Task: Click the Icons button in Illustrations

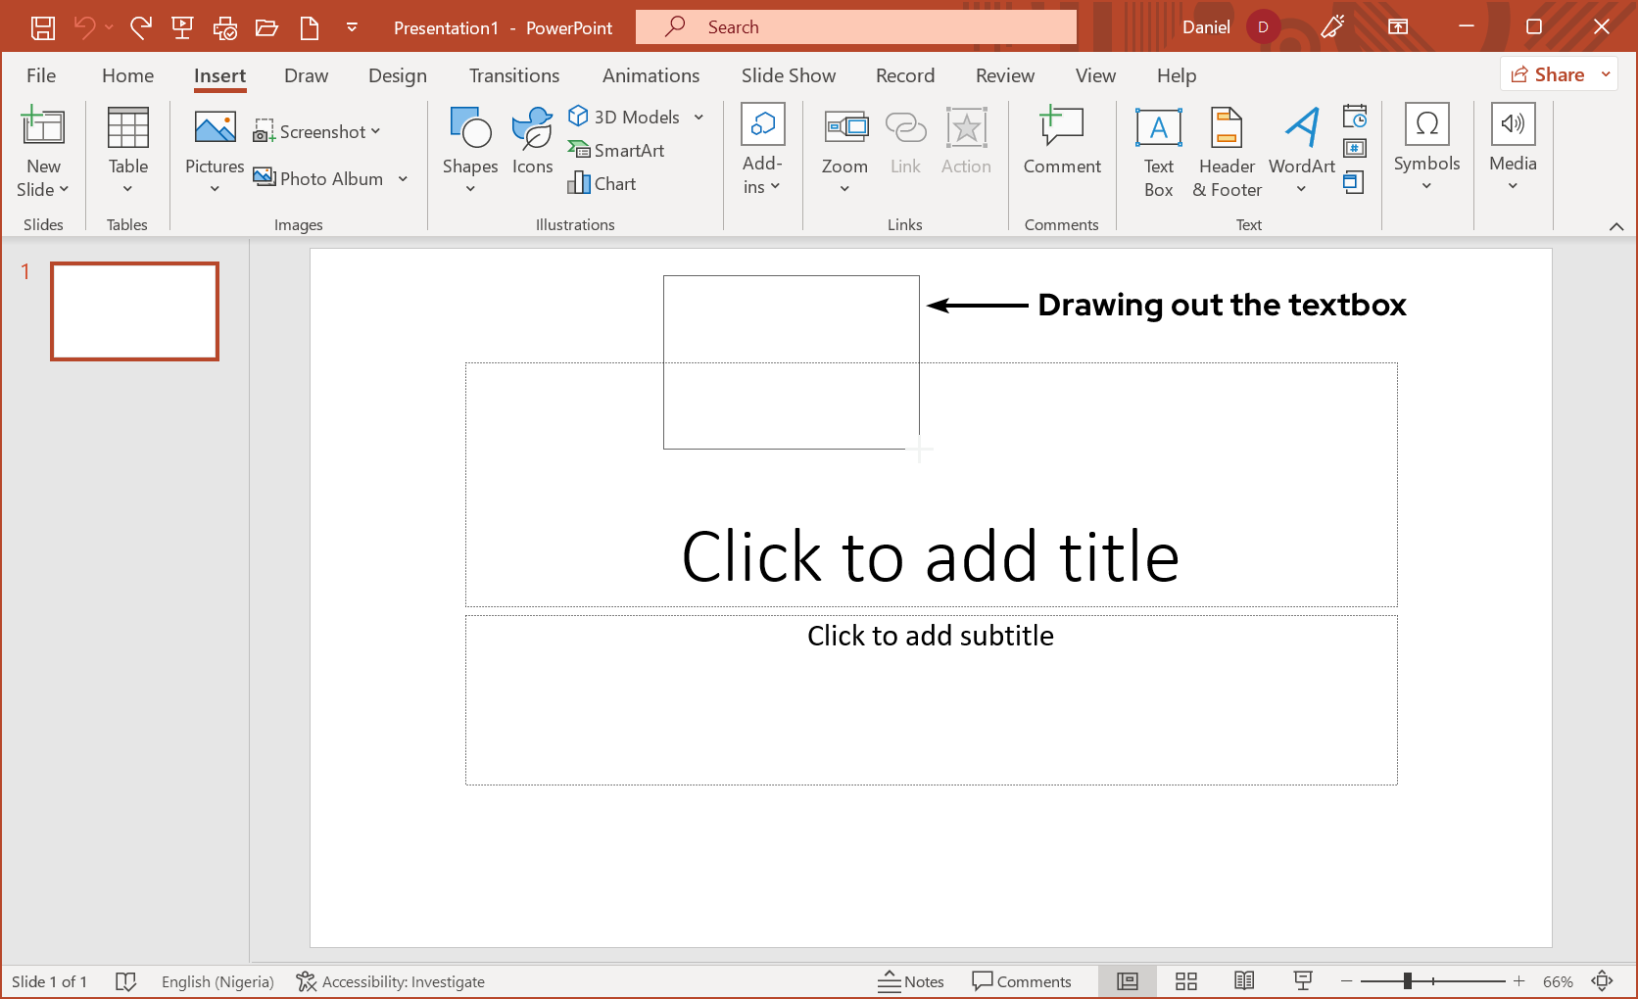Action: [532, 142]
